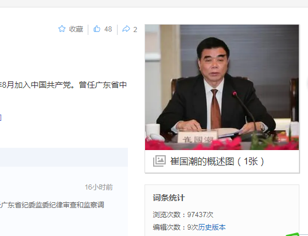Open the news line about 广东省纪委监委
Screen dimensions: 308x236
coord(52,205)
